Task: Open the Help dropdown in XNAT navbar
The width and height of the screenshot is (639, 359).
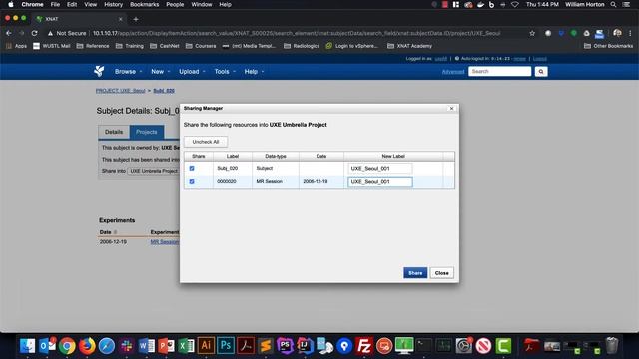Action: pyautogui.click(x=254, y=71)
